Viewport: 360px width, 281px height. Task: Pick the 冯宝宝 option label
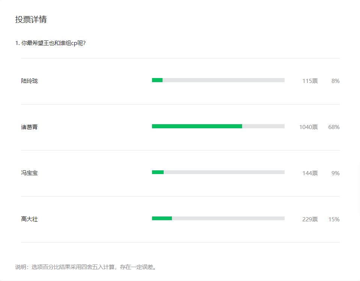coord(29,173)
